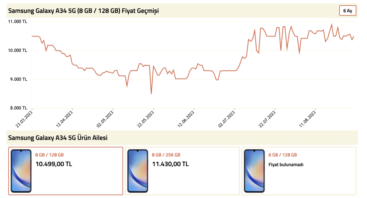Click the Fiyat bulunamadı text

click(x=286, y=165)
